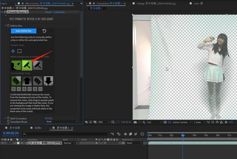Select the Clean Foreground matte tool
Screen dimensions: 237x159
point(38,65)
